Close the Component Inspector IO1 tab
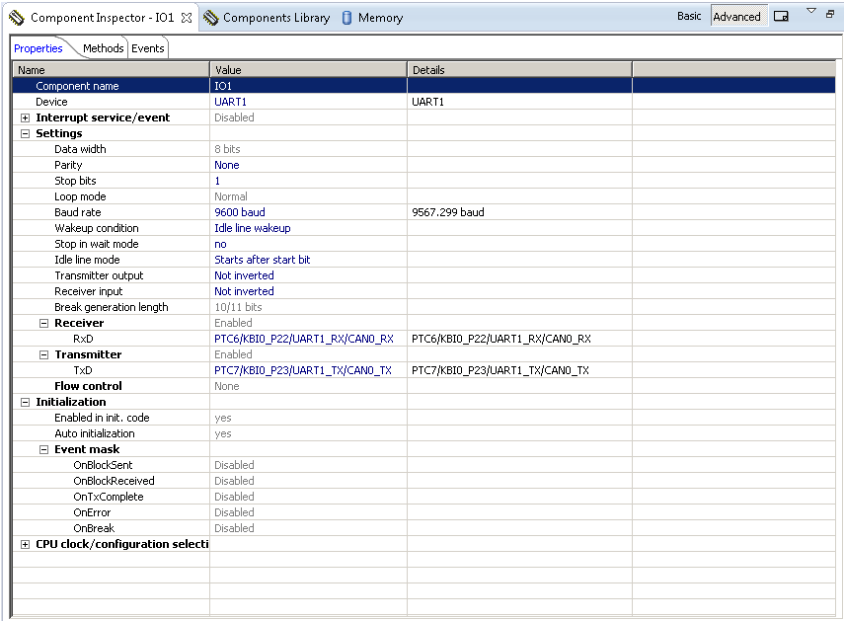 coord(187,18)
